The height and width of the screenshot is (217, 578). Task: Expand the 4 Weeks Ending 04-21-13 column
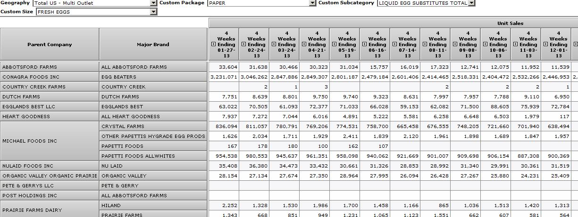(304, 45)
